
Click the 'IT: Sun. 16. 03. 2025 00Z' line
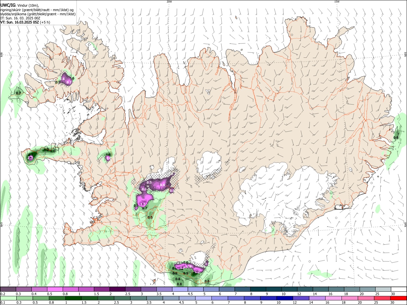click(x=20, y=18)
